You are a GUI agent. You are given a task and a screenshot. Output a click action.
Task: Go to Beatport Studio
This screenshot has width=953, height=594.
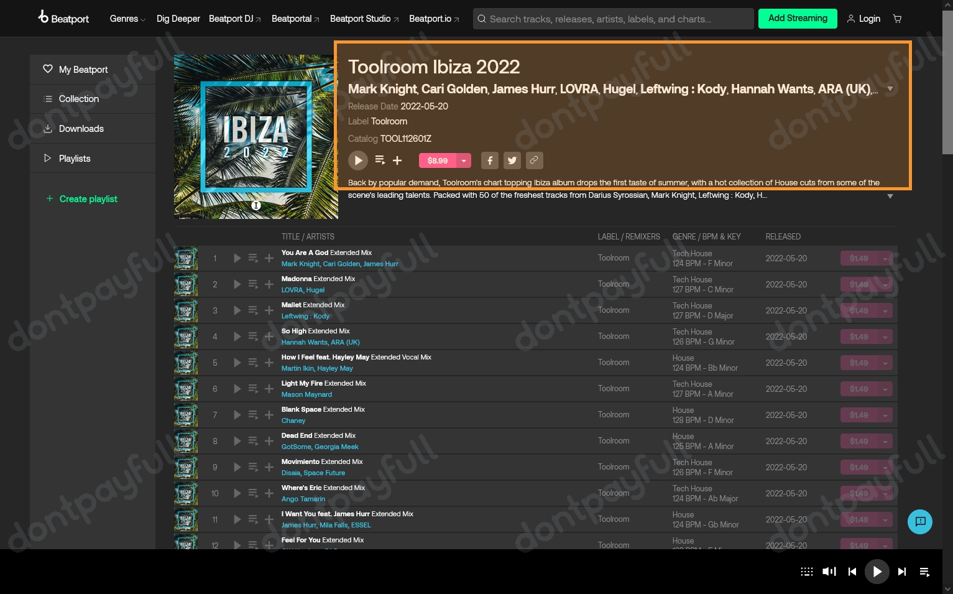click(x=360, y=19)
